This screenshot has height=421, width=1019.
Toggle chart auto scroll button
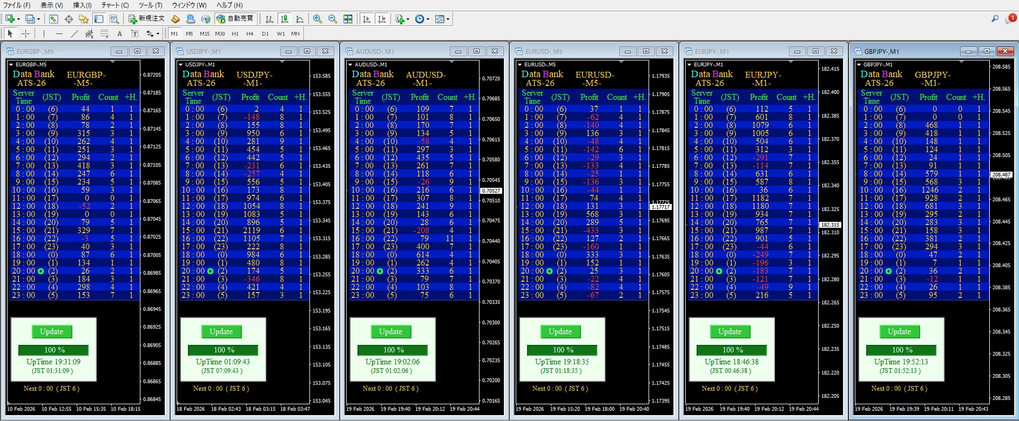click(367, 19)
